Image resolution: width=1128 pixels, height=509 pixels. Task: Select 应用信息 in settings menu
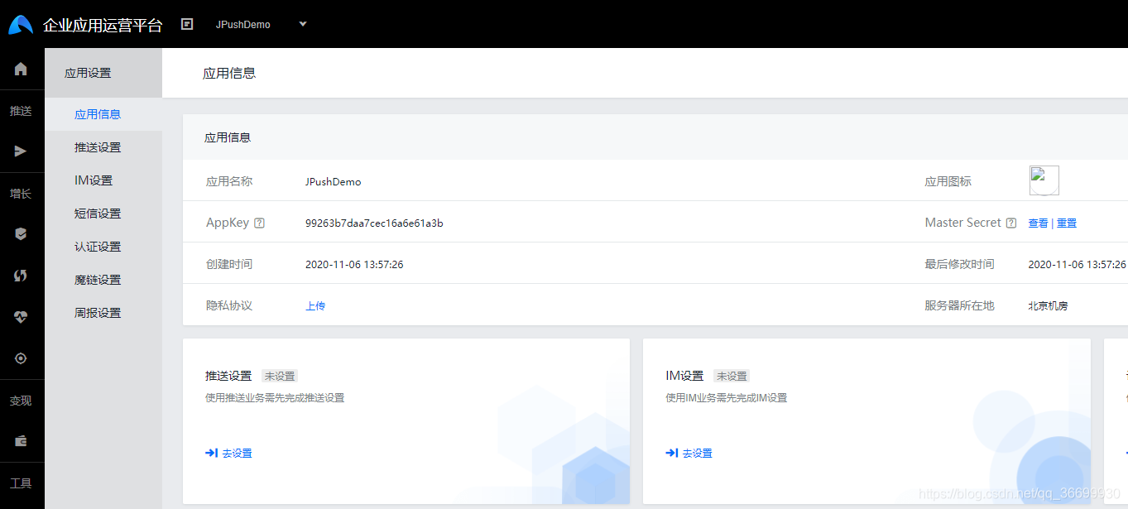tap(98, 114)
